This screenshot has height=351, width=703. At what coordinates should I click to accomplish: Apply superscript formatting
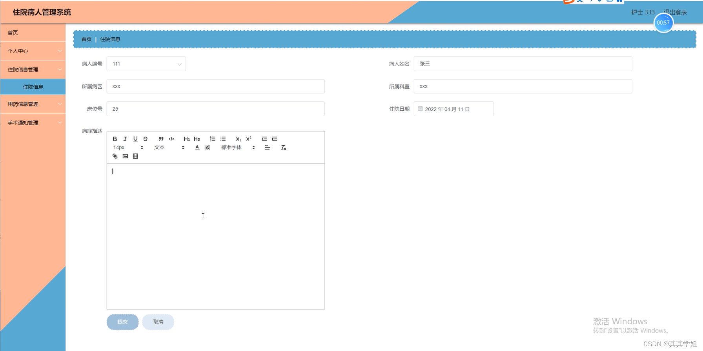[249, 139]
